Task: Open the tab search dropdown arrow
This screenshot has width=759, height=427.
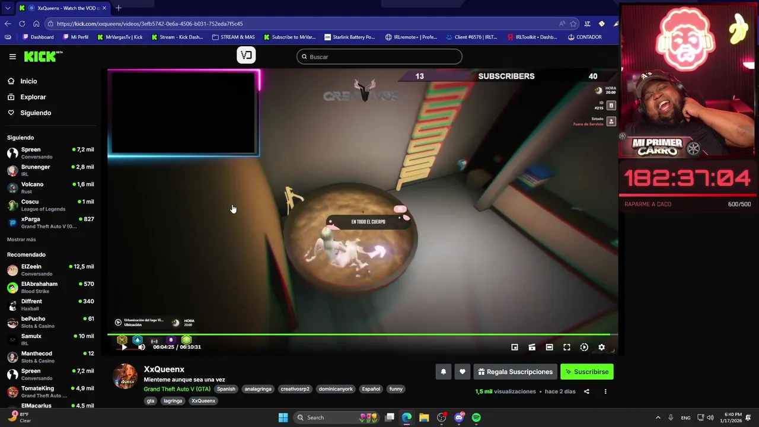Action: (x=7, y=8)
